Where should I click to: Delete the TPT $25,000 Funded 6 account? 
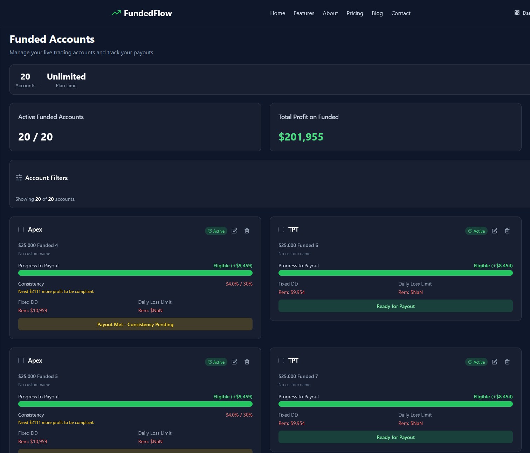507,231
